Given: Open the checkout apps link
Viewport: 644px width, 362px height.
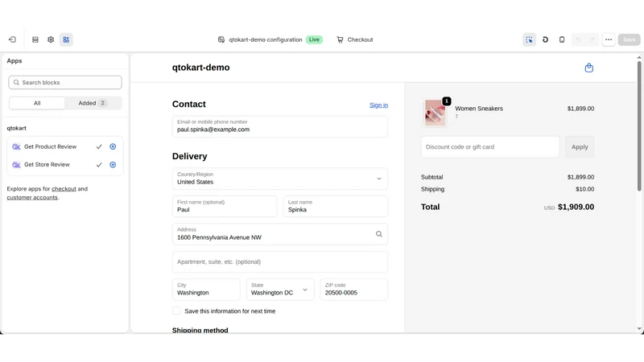Looking at the screenshot, I should pyautogui.click(x=64, y=189).
